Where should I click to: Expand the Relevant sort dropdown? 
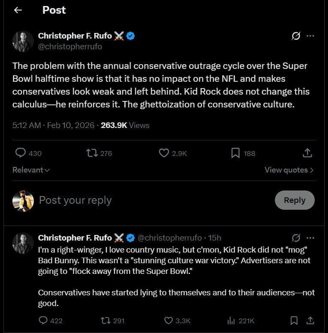point(31,170)
